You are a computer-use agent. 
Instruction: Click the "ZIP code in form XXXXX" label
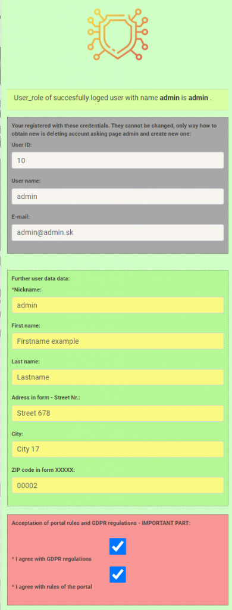43,469
